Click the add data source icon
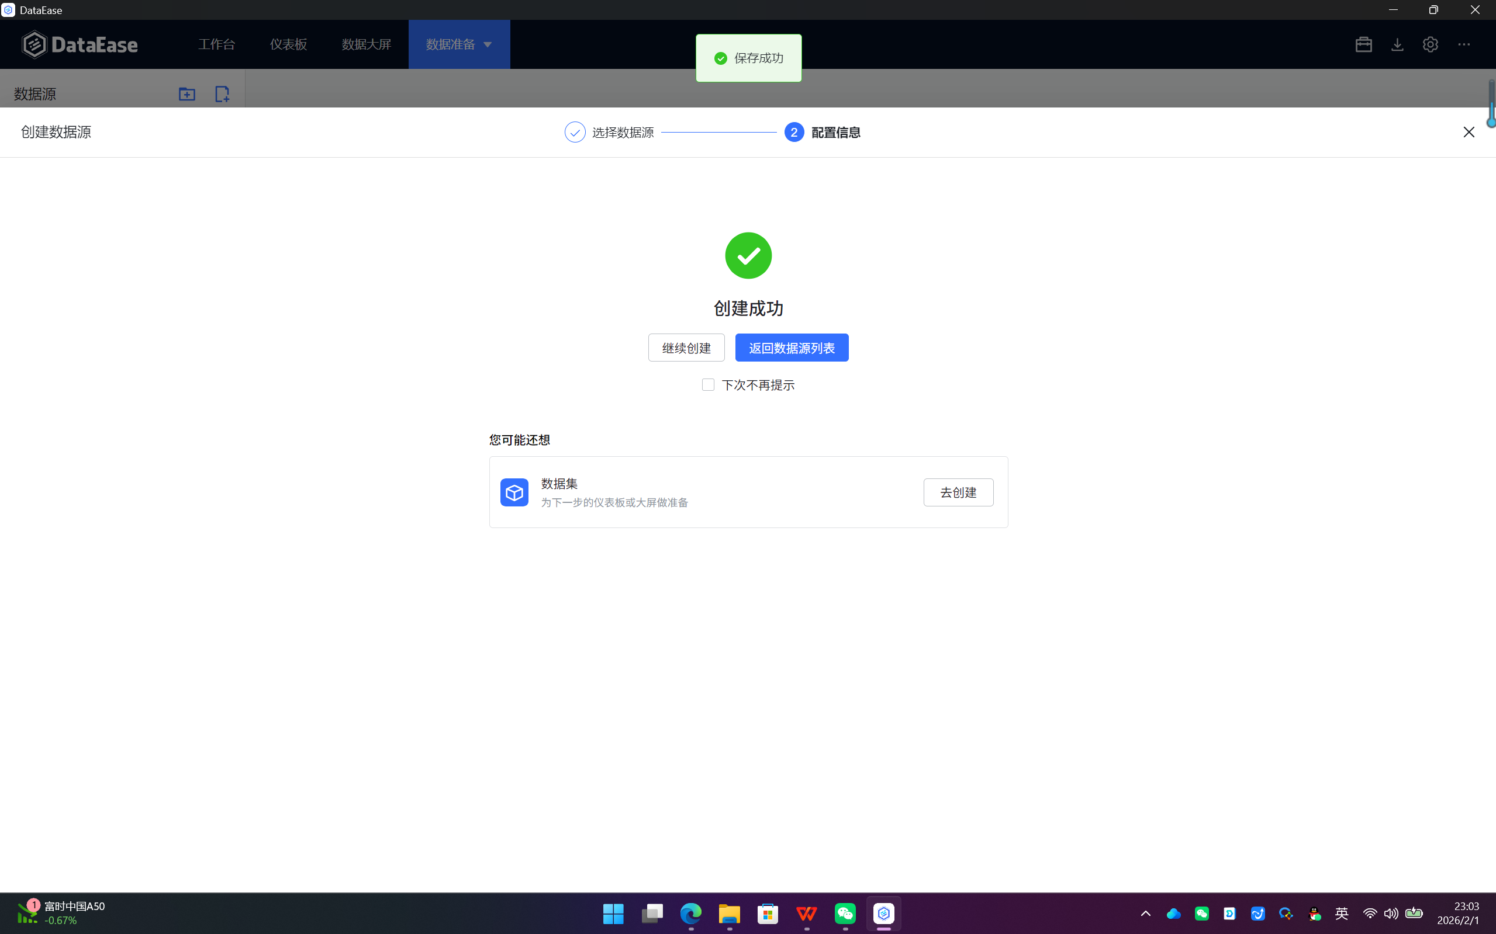The height and width of the screenshot is (934, 1496). pyautogui.click(x=222, y=94)
